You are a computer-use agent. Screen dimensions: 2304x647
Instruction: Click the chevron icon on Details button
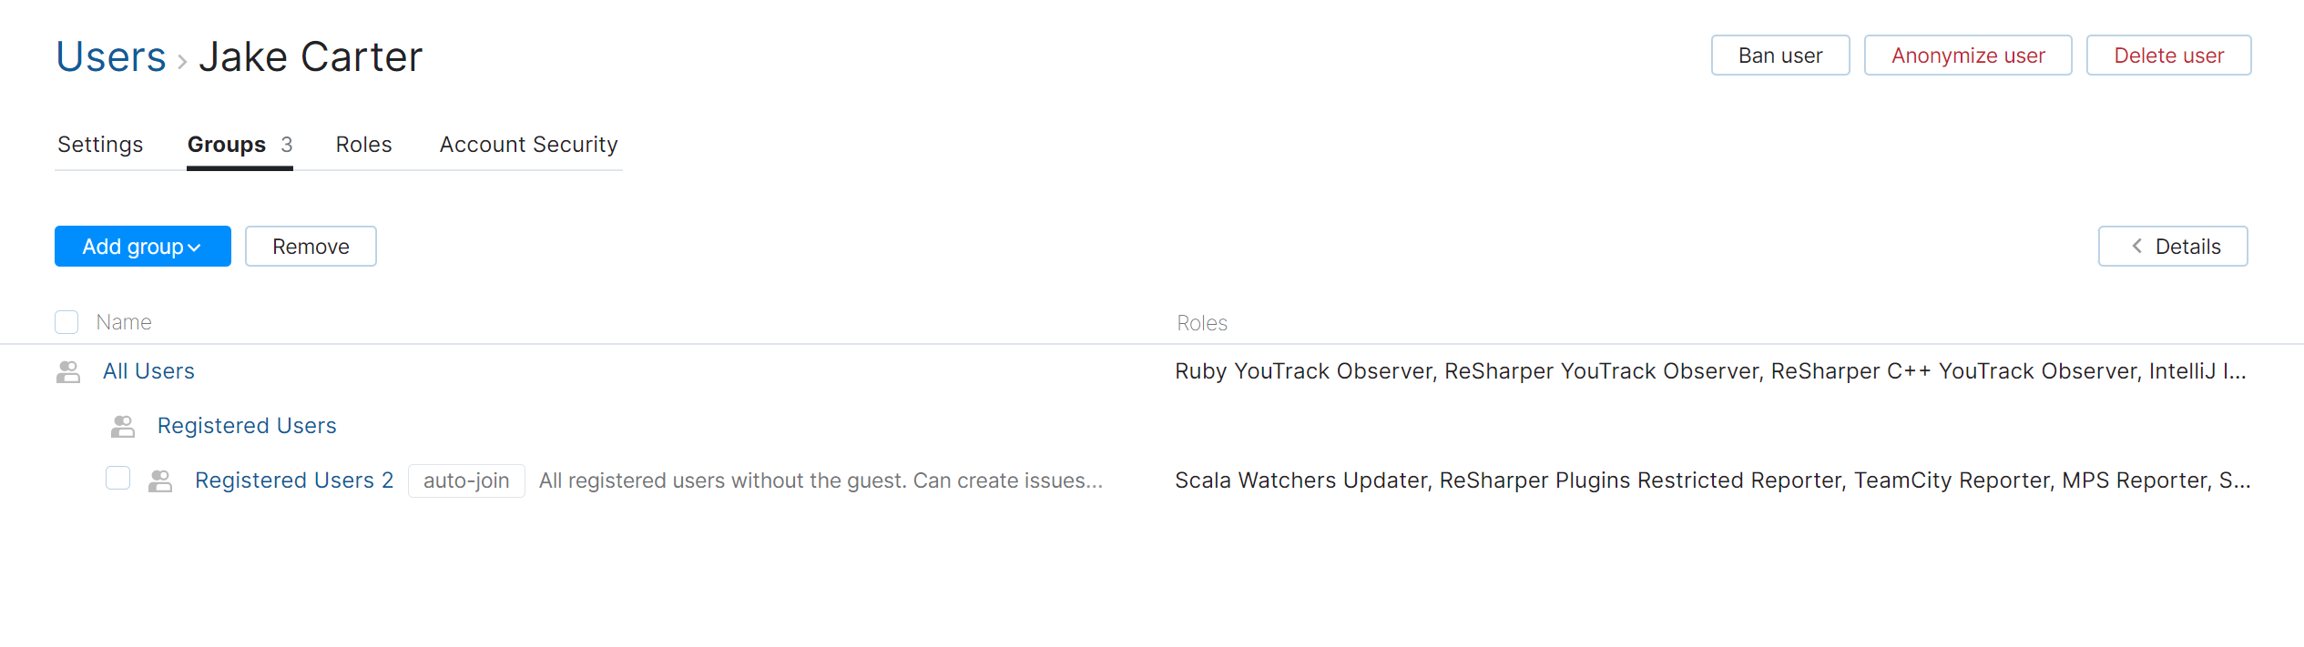[2136, 247]
